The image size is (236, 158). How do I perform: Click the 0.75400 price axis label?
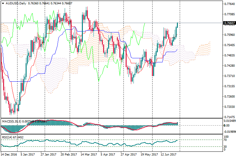pyautogui.click(x=229, y=45)
